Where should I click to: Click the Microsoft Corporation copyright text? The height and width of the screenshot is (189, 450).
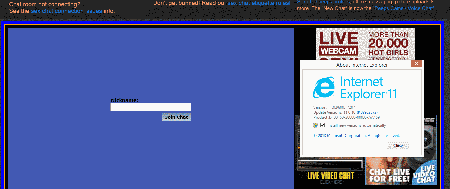(357, 136)
